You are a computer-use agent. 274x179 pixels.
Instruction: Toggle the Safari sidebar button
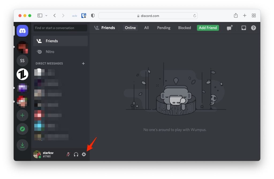point(40,16)
